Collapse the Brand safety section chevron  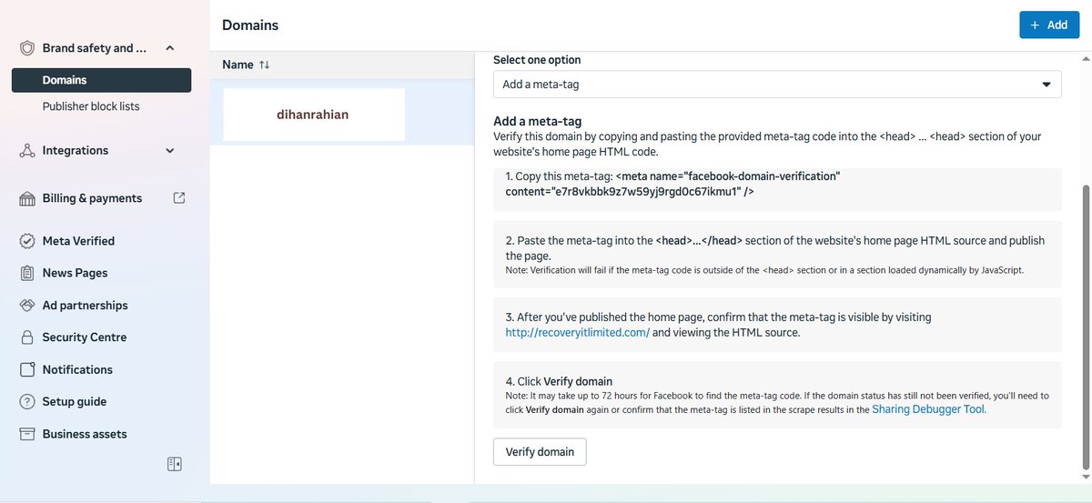170,48
